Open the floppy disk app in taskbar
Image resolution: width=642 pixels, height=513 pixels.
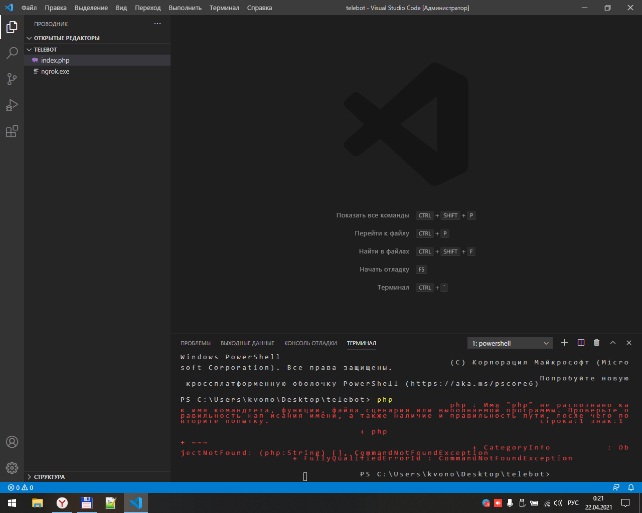point(86,503)
